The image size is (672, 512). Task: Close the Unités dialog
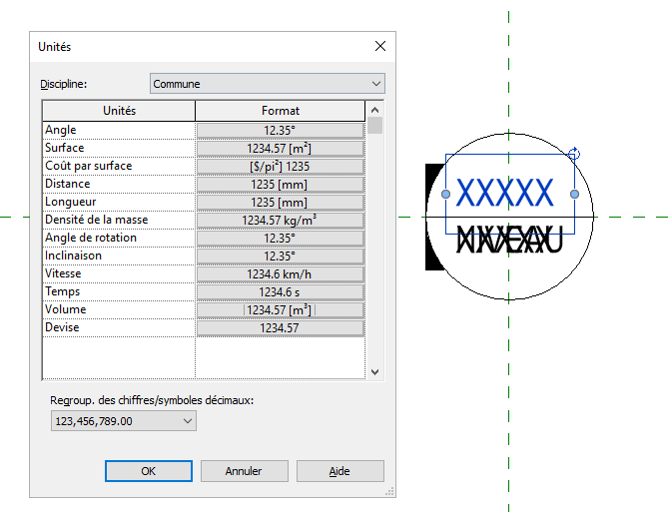pyautogui.click(x=380, y=46)
